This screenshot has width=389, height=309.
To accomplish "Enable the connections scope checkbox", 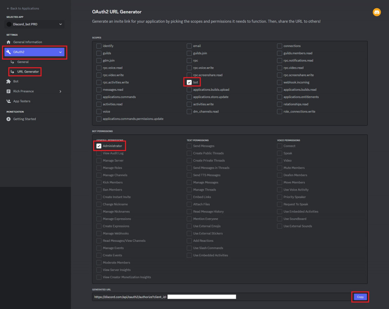I will click(x=279, y=46).
